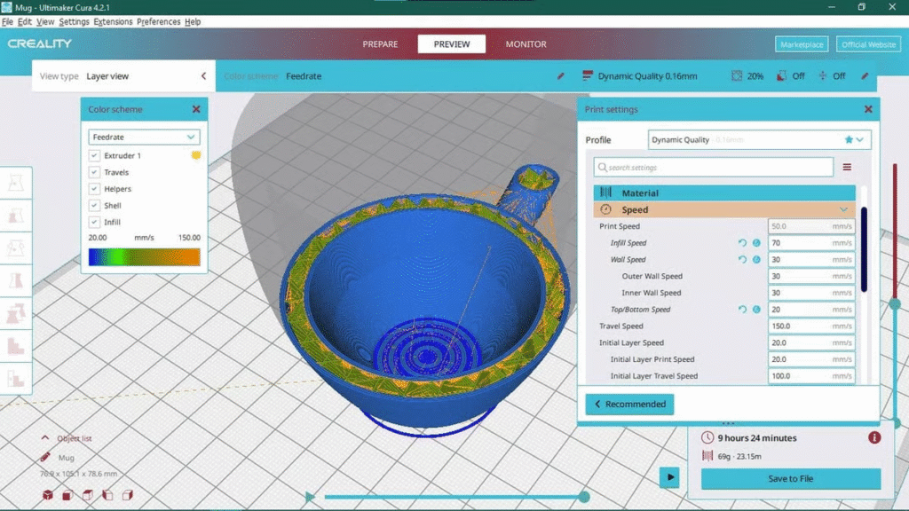
Task: Click the pencil icon next to Mug
Action: tap(45, 458)
